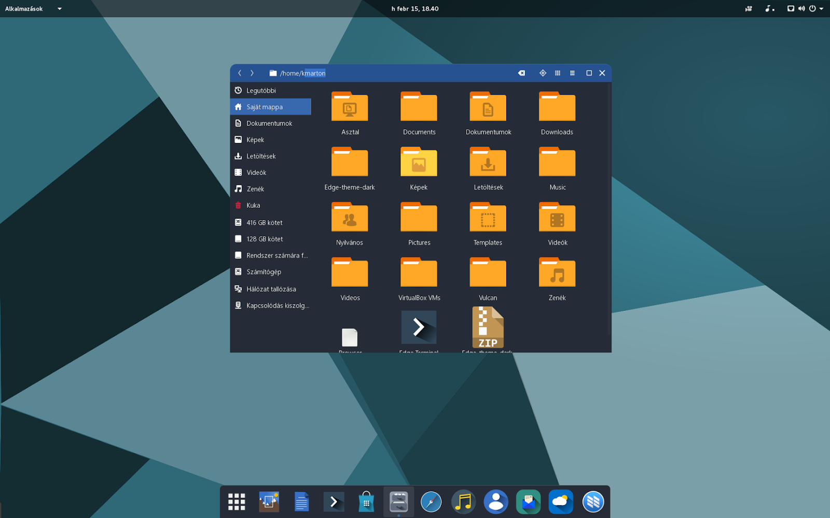This screenshot has width=830, height=518.
Task: Open the Edge-theme-dark ZIP archive
Action: pos(488,327)
